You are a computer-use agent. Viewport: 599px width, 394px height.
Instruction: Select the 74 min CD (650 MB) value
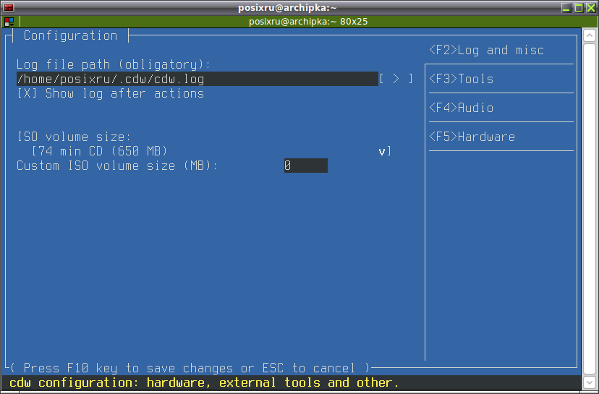tap(100, 151)
